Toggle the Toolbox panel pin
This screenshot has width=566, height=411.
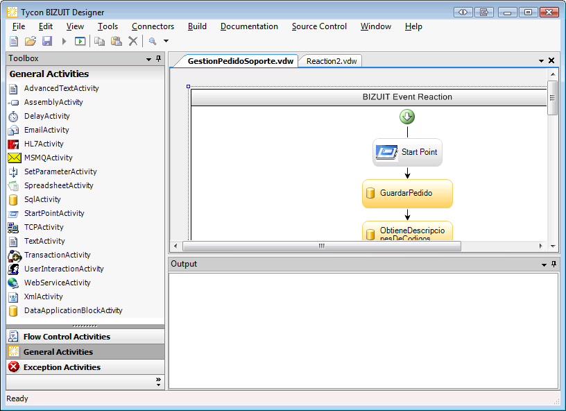tap(158, 58)
